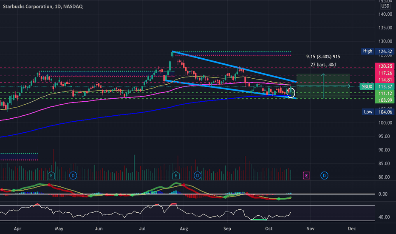The image size is (396, 234).
Task: Select the 111.12 green price level tag
Action: coord(385,93)
